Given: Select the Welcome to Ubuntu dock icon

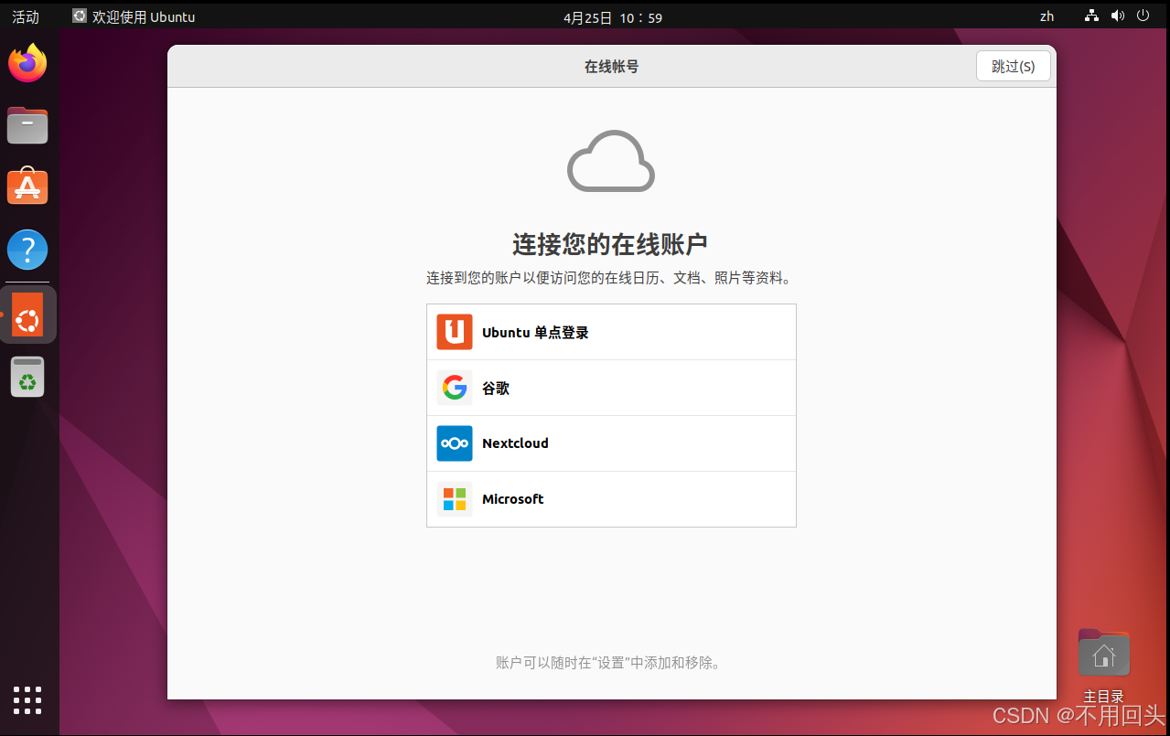Looking at the screenshot, I should (27, 315).
